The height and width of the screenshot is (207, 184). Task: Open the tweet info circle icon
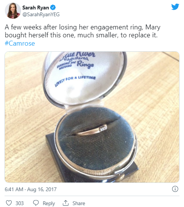(x=175, y=189)
